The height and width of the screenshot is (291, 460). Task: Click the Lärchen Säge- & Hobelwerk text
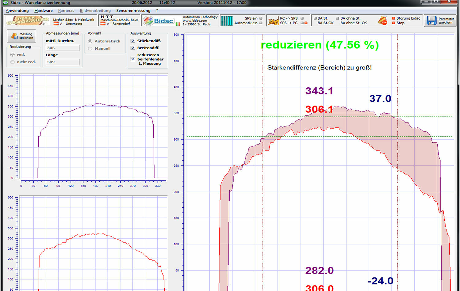[x=74, y=20]
